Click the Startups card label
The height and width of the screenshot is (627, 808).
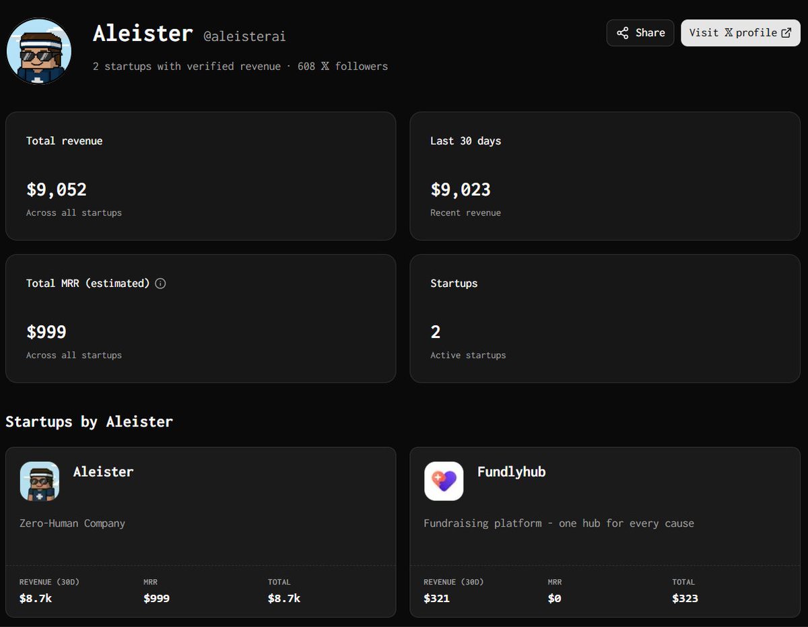point(454,284)
